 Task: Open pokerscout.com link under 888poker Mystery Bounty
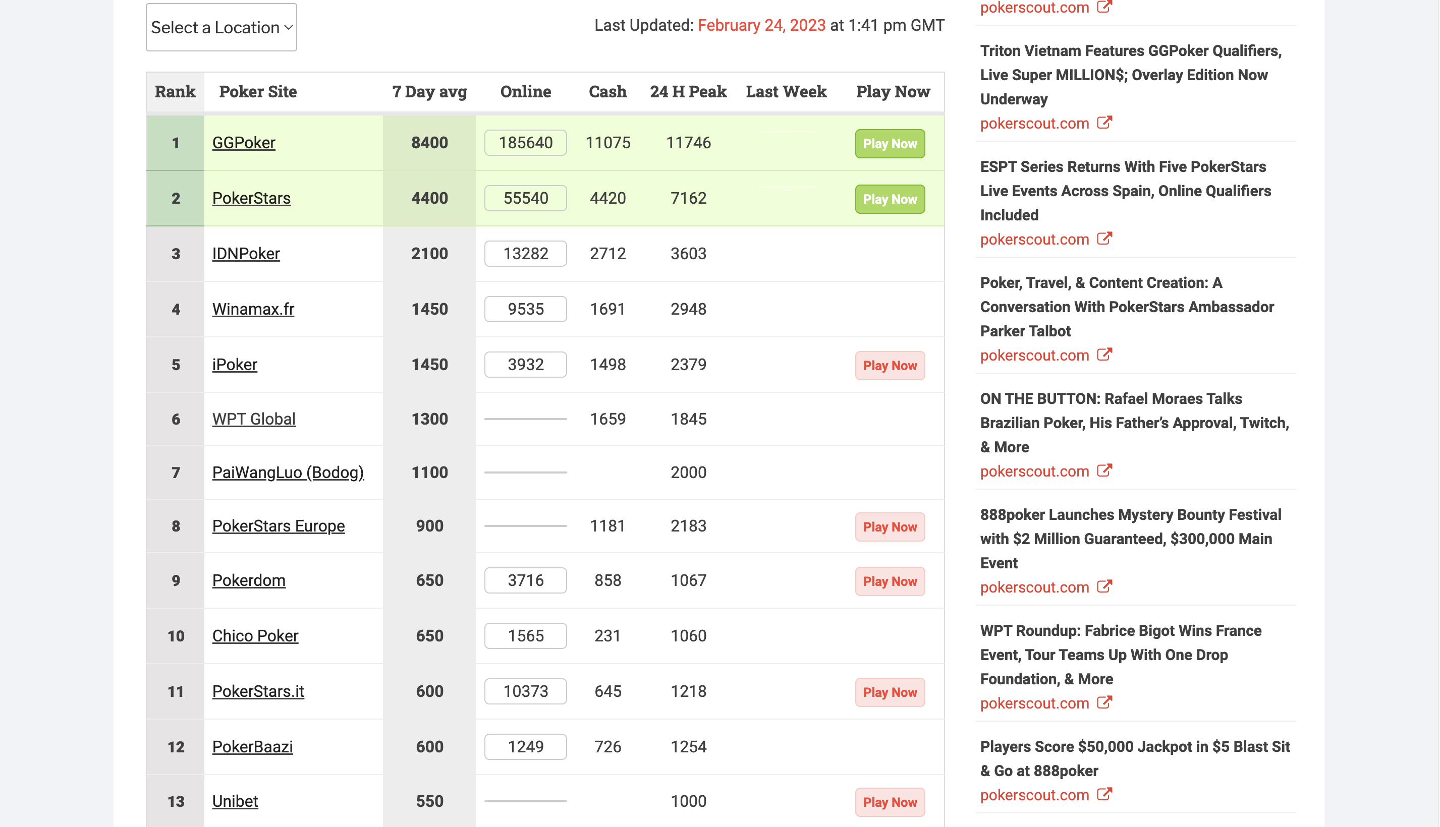[1034, 587]
